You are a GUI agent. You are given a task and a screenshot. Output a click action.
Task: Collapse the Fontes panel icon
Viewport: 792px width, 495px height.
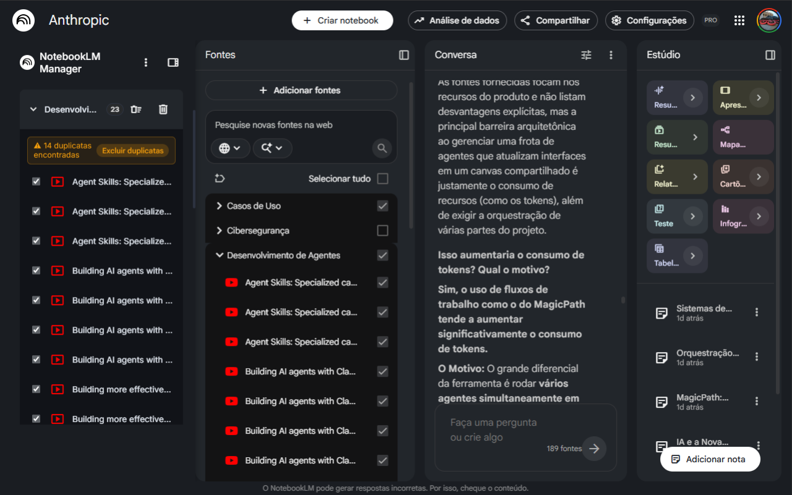(404, 55)
